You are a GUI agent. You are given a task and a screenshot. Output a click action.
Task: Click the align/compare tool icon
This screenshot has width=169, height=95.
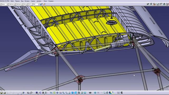tap(46, 93)
